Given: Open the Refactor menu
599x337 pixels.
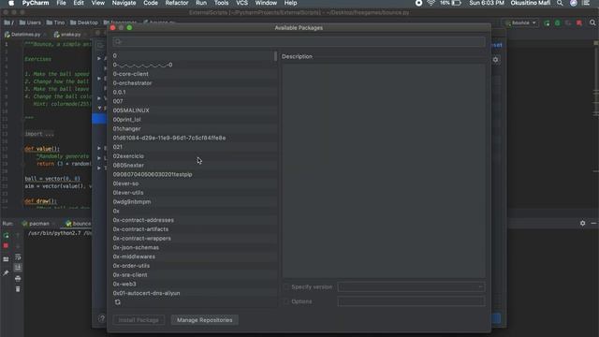Looking at the screenshot, I should [x=177, y=3].
